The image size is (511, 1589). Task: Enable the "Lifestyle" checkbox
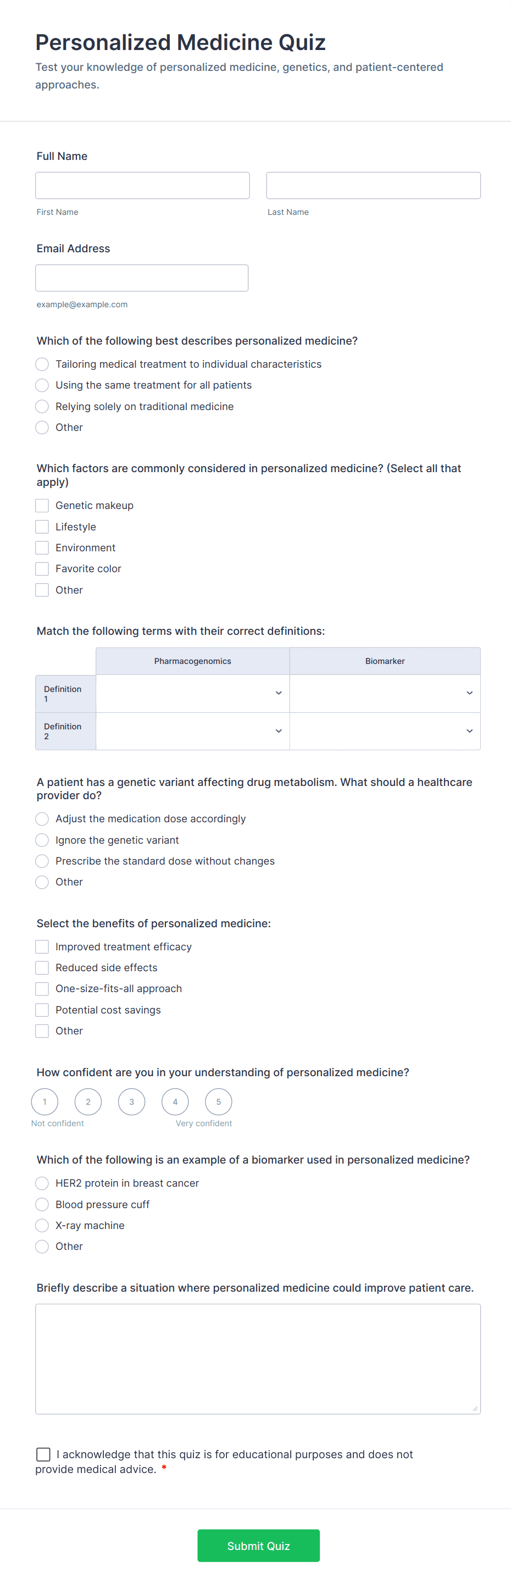pos(41,526)
